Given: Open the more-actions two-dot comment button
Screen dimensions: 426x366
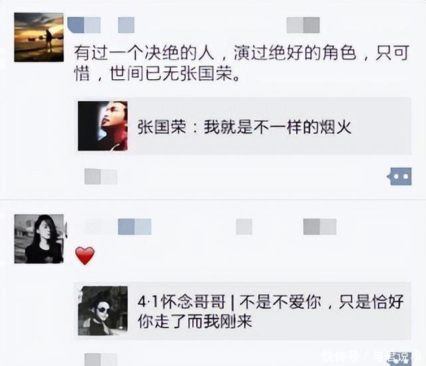Looking at the screenshot, I should point(399,176).
